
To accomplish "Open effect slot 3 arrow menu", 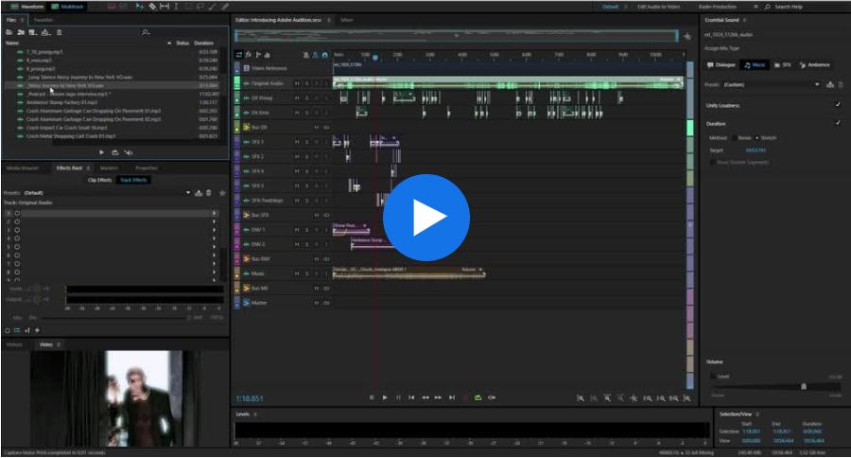I will pyautogui.click(x=215, y=230).
